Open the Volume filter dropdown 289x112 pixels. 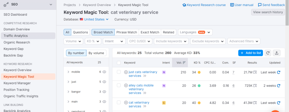pyautogui.click(x=73, y=41)
